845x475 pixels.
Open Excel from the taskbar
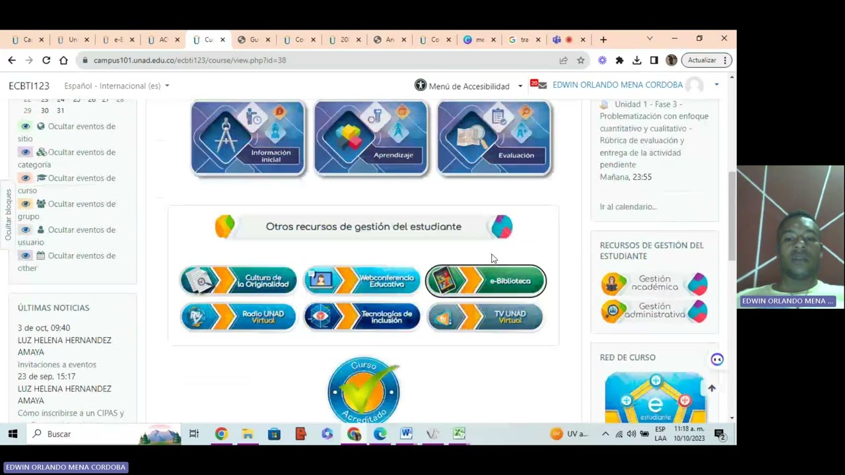(x=459, y=433)
